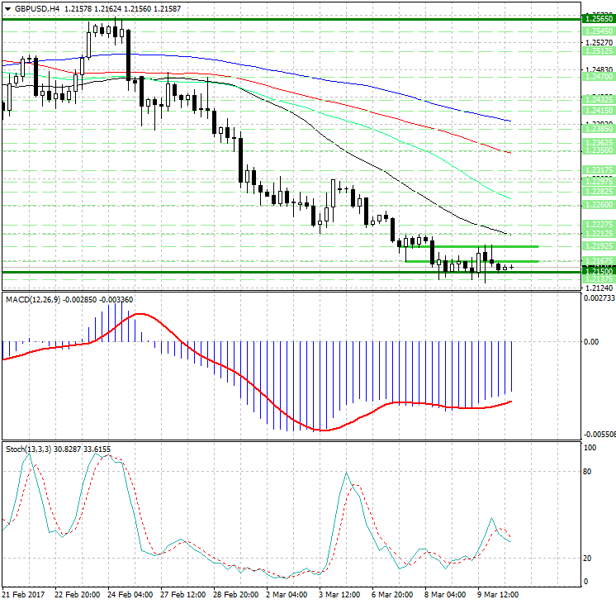Click the 1.21500 current price label
The image size is (616, 604).
[599, 271]
